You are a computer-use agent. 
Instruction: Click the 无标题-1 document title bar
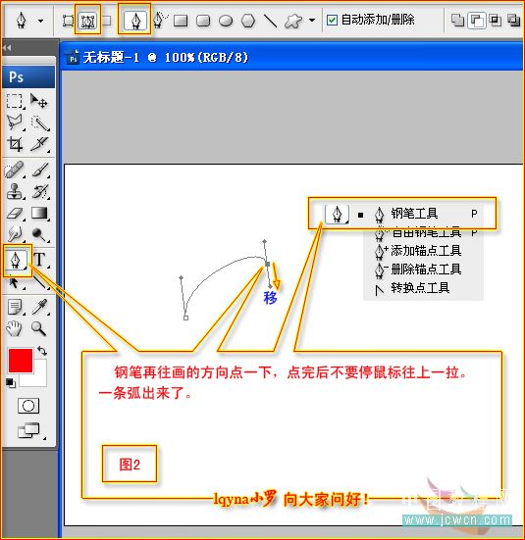pos(292,57)
